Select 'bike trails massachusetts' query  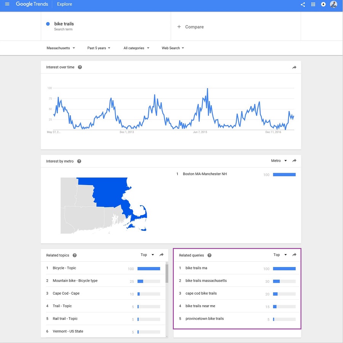(237, 280)
